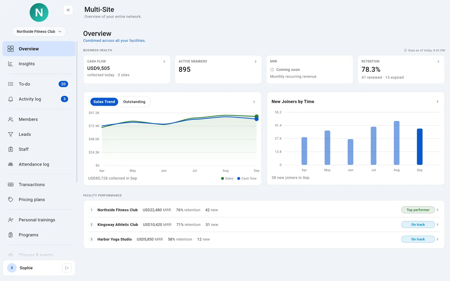The image size is (450, 281).
Task: Click the Staff badge icon
Action: click(11, 149)
